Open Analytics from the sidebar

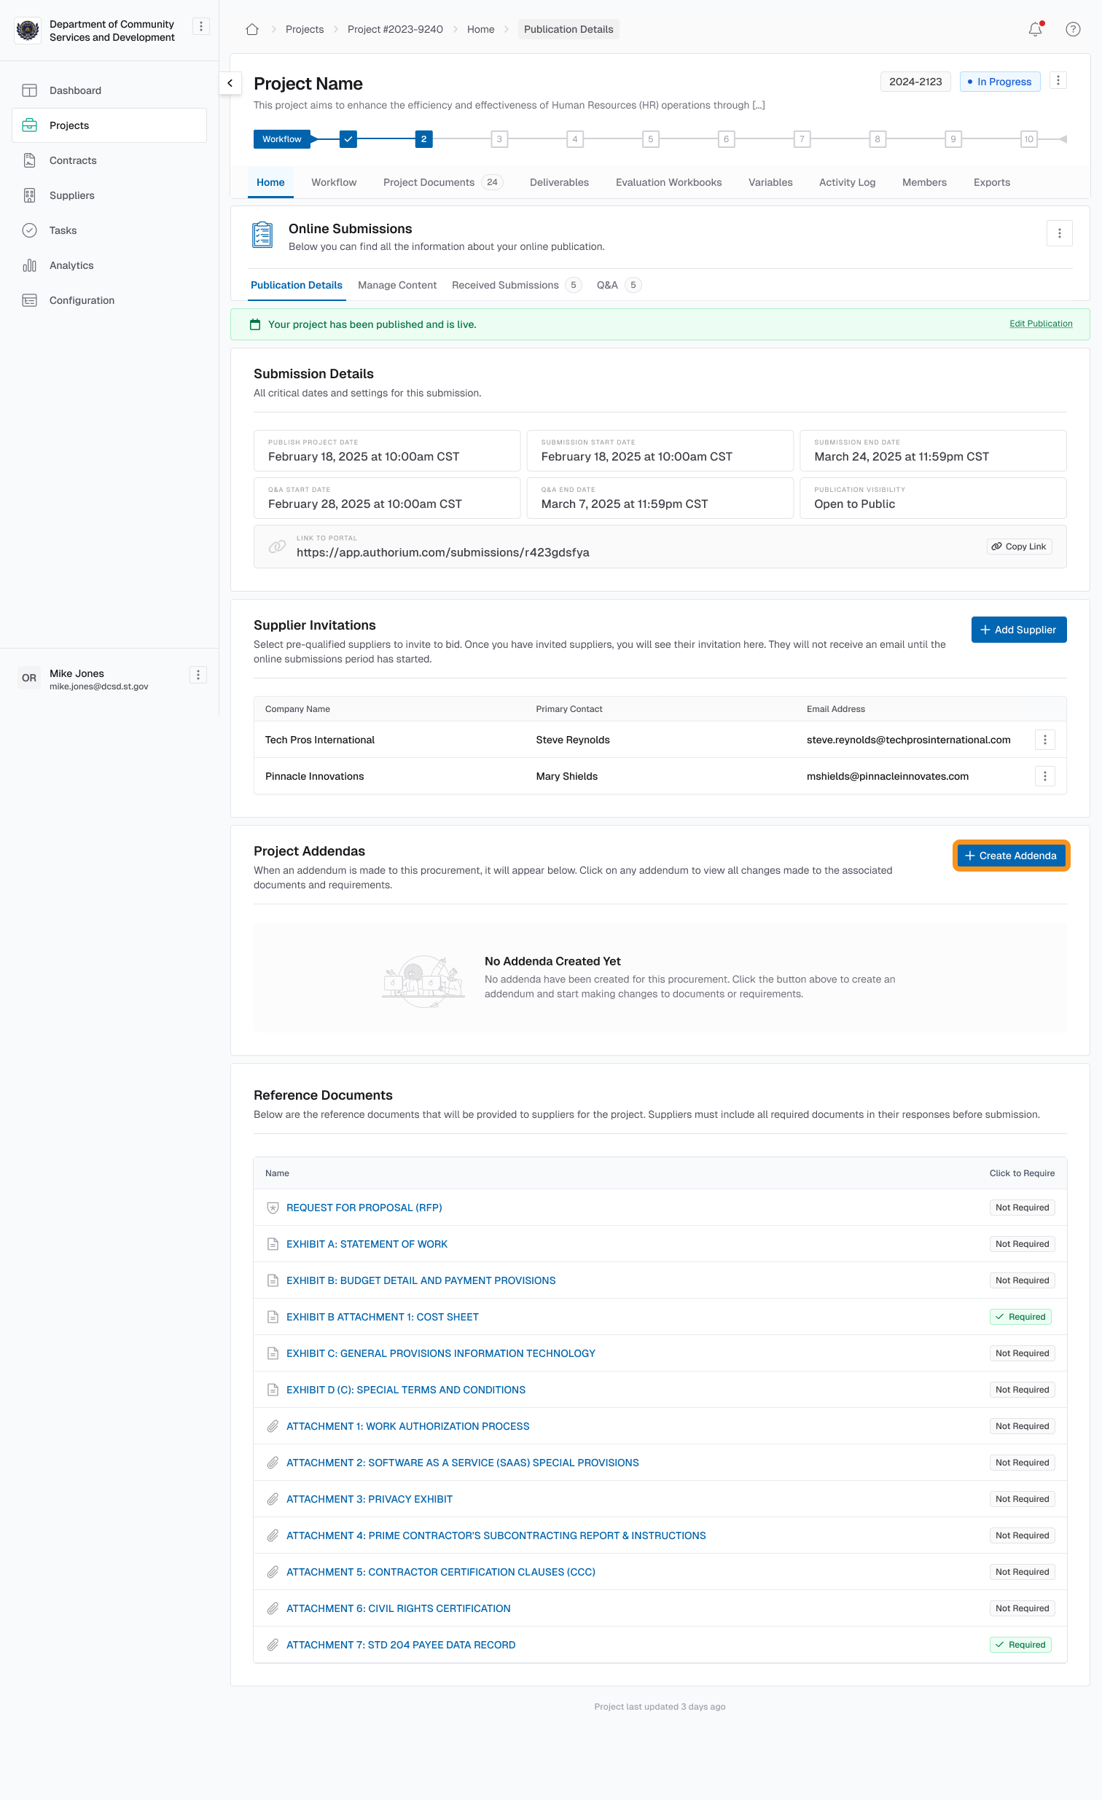(x=71, y=265)
